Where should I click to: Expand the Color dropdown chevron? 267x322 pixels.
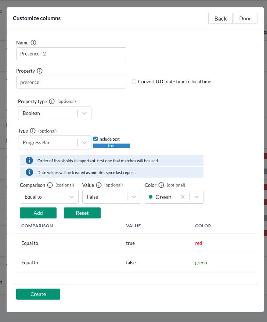coord(196,197)
